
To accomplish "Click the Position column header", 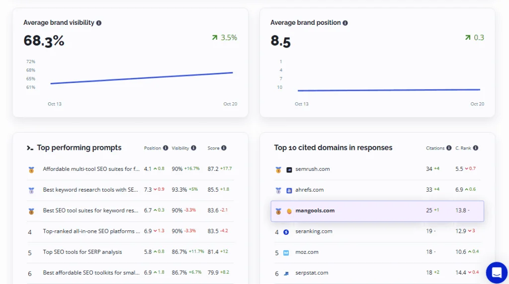I will pyautogui.click(x=152, y=148).
